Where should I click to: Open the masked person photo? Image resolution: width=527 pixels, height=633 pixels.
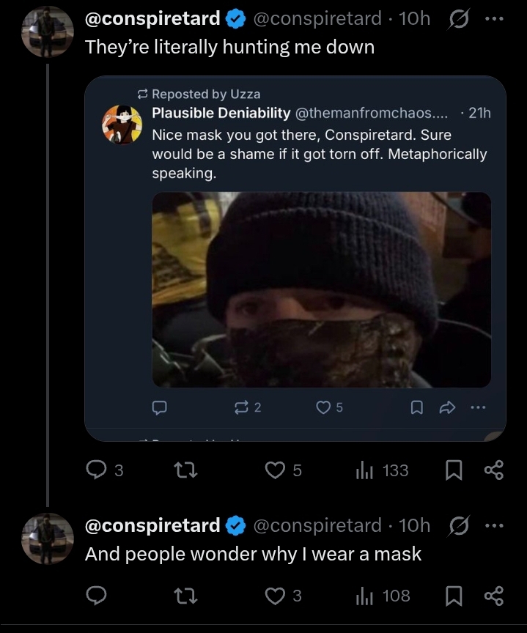pyautogui.click(x=321, y=289)
